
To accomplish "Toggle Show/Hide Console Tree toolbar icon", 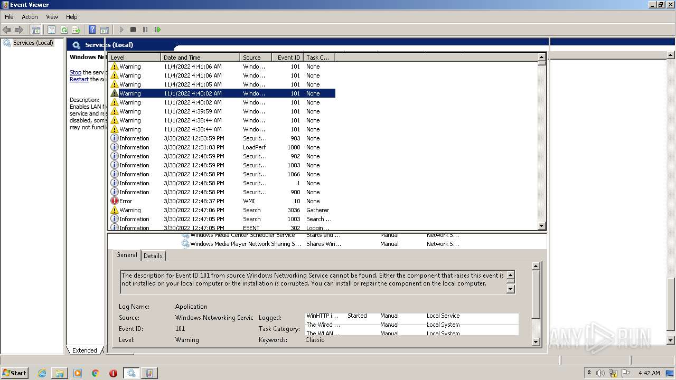I will [x=36, y=30].
